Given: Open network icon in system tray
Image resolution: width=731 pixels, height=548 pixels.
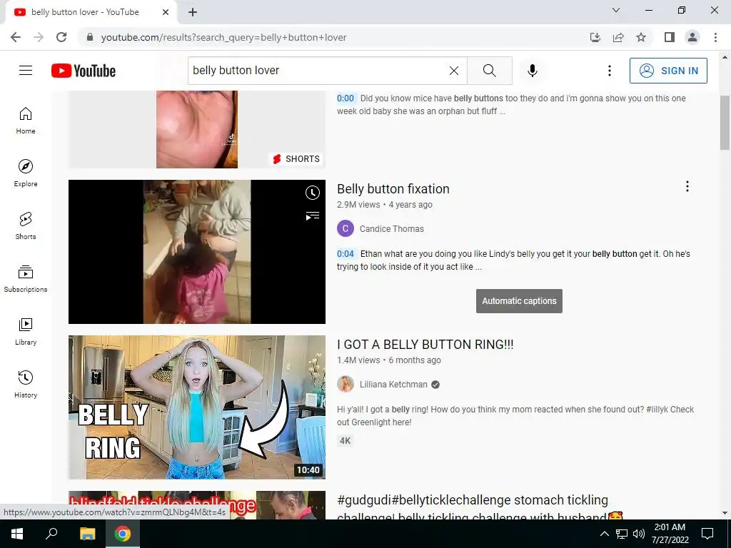Looking at the screenshot, I should point(622,534).
